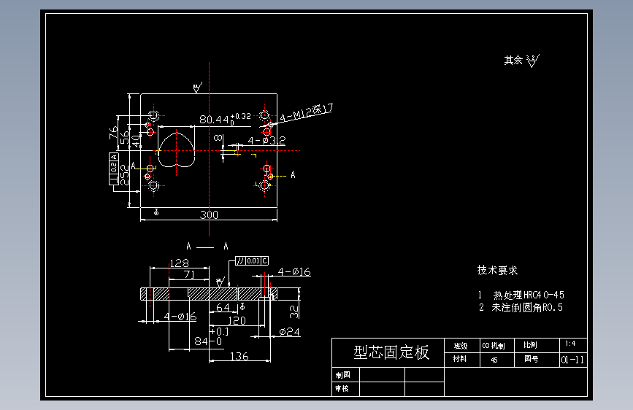Click the 4-M12深17 hole callout
The image size is (633, 410).
pos(306,112)
